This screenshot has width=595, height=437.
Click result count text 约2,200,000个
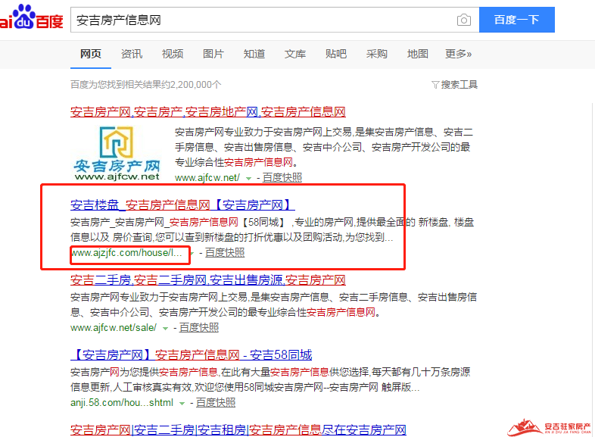192,84
